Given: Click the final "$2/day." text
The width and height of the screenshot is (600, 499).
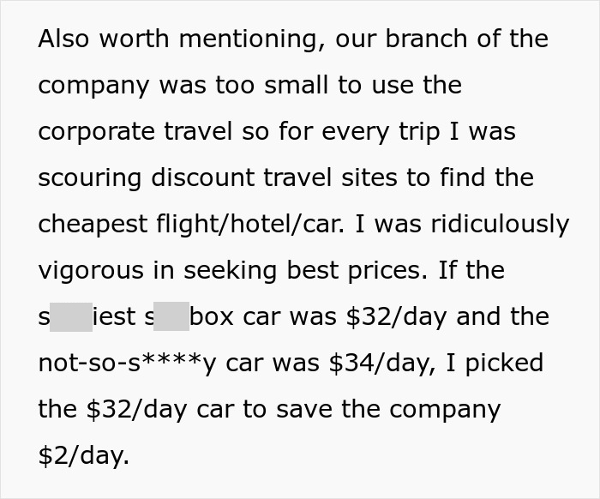Looking at the screenshot, I should (84, 455).
